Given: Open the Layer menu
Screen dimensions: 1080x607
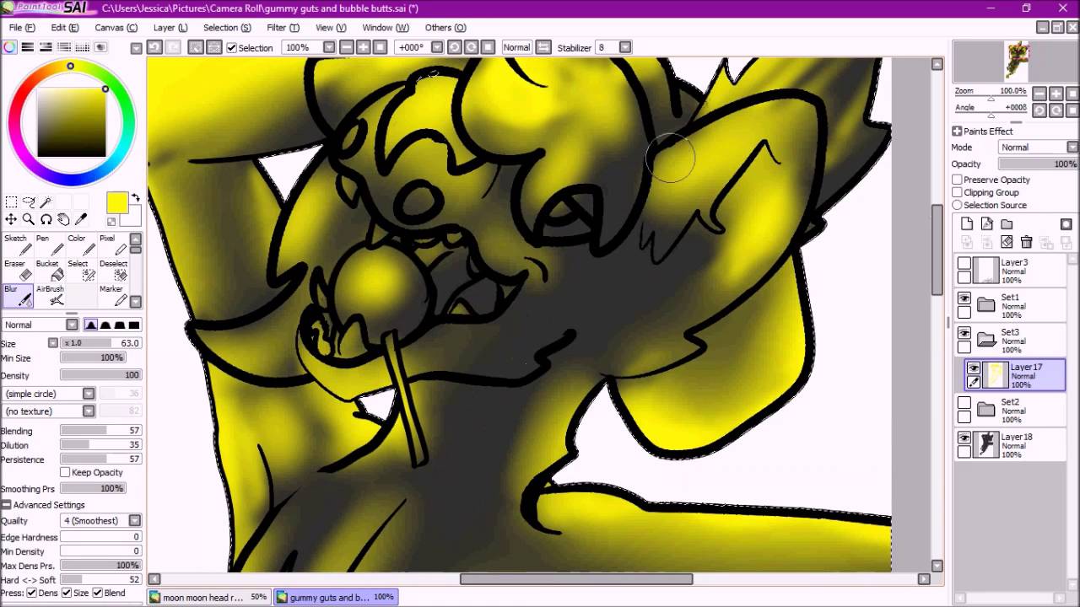Looking at the screenshot, I should point(170,28).
